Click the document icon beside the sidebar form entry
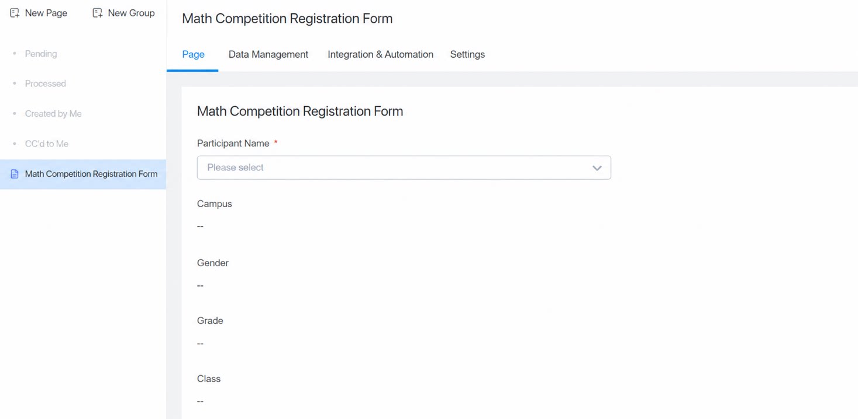858x419 pixels. click(15, 174)
